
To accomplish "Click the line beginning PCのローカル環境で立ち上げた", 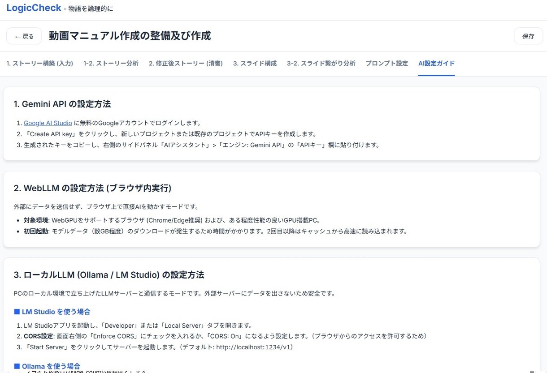I will [174, 294].
